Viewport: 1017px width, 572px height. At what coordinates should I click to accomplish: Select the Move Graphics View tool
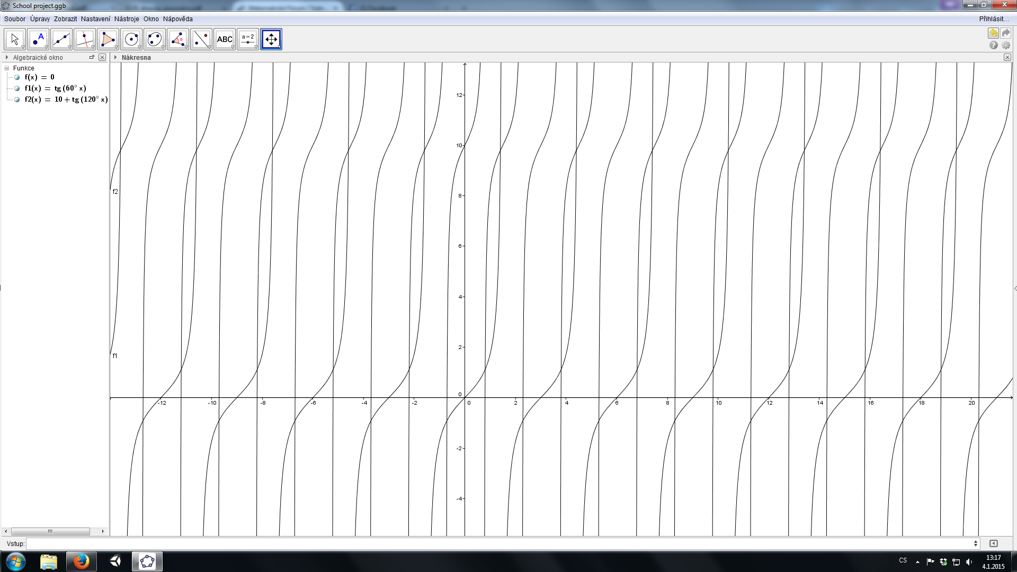pos(271,39)
